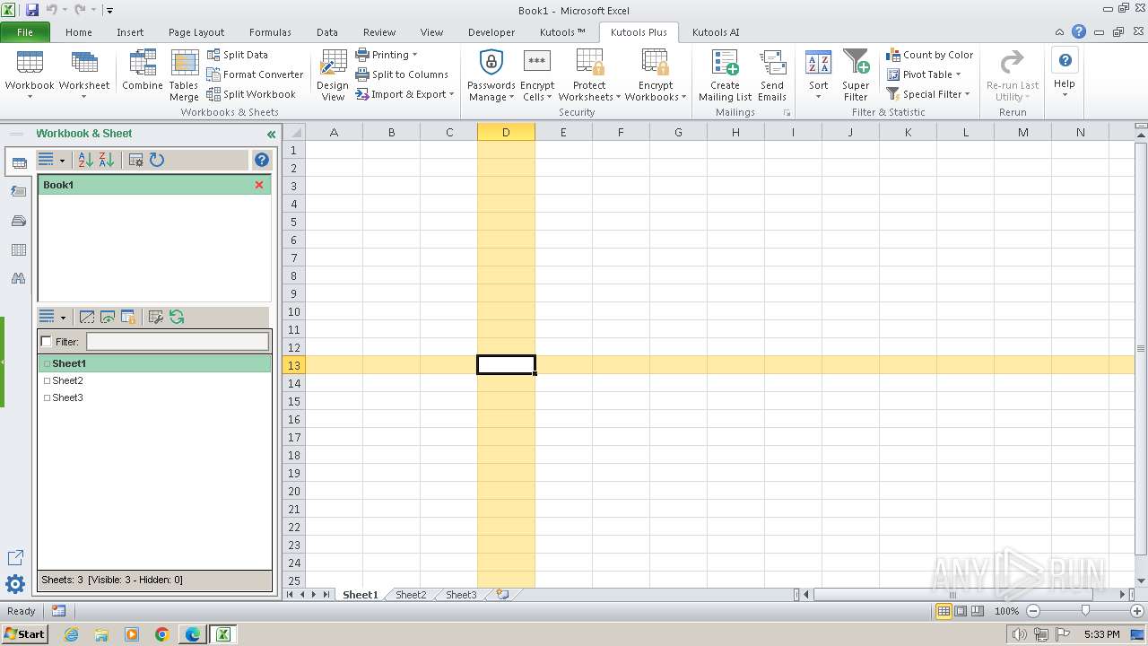Open Special Filter dropdown
Image resolution: width=1148 pixels, height=646 pixels.
pyautogui.click(x=928, y=94)
